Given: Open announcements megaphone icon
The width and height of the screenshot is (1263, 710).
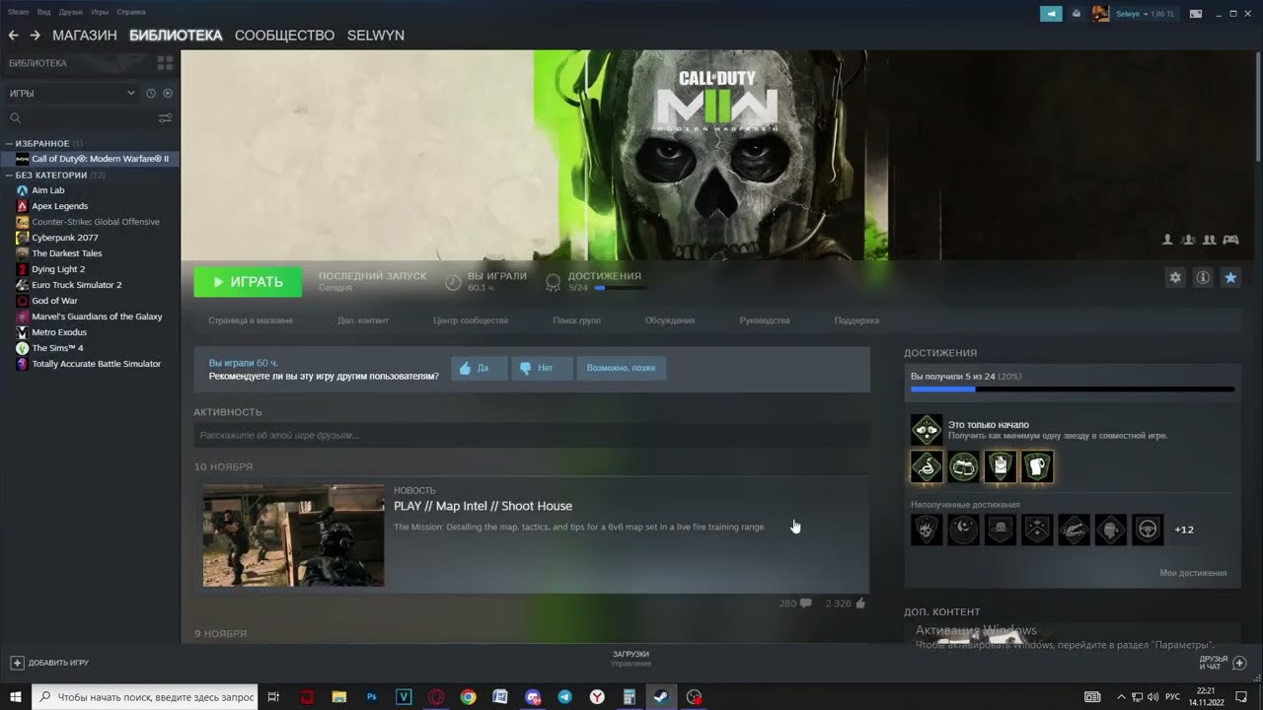Looking at the screenshot, I should [1051, 14].
